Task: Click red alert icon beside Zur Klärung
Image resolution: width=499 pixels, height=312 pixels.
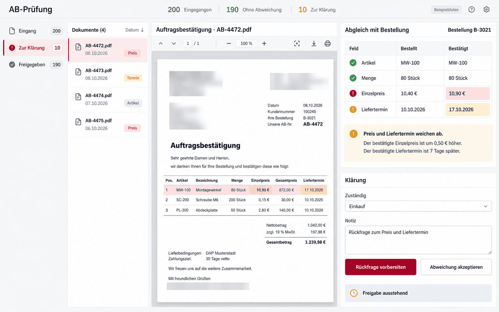Action: tap(12, 48)
